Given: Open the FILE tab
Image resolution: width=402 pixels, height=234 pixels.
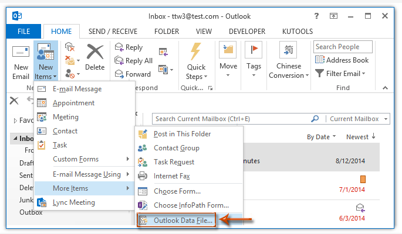Looking at the screenshot, I should 23,32.
